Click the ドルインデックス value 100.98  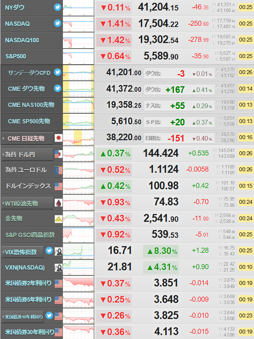point(164,186)
